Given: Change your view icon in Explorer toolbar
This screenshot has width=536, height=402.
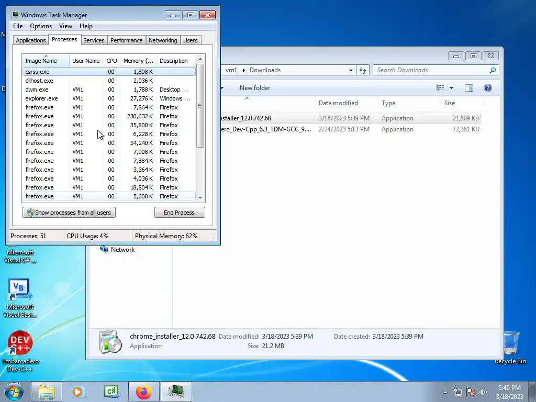Looking at the screenshot, I should tap(440, 88).
